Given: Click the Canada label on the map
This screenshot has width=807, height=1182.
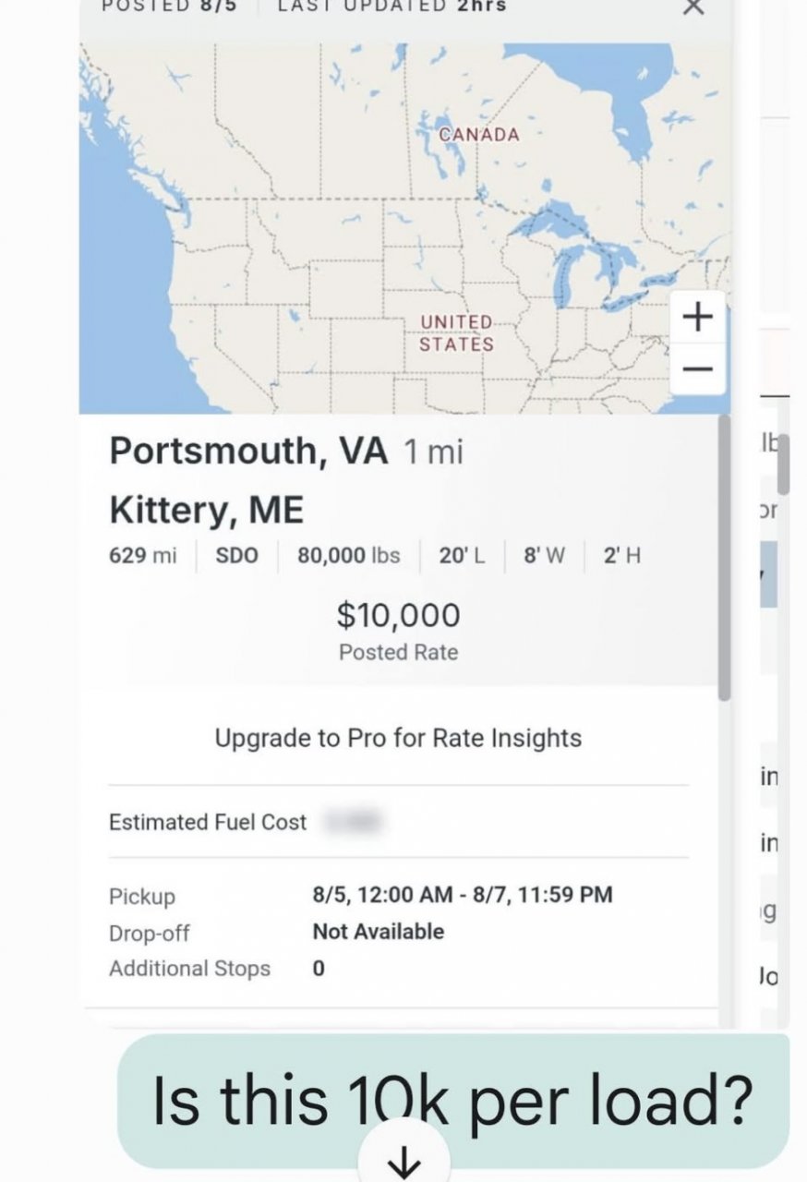Looking at the screenshot, I should 479,135.
